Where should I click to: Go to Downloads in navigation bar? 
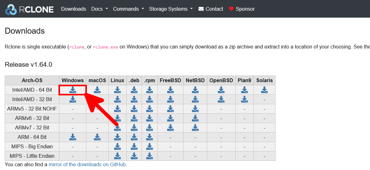click(74, 9)
